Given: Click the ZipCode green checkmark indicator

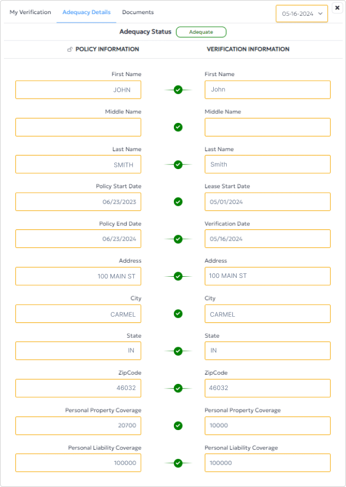Looking at the screenshot, I should [178, 388].
